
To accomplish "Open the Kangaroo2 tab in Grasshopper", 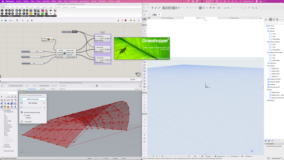I will [x=66, y=7].
